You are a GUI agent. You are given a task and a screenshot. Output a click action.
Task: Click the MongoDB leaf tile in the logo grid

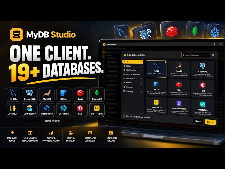pyautogui.click(x=97, y=95)
